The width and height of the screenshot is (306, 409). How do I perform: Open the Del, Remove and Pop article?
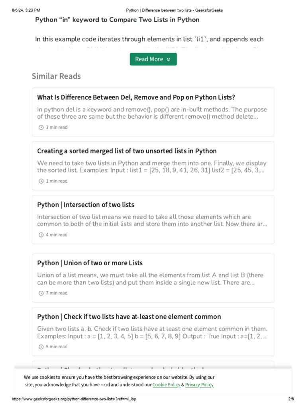[x=136, y=97]
